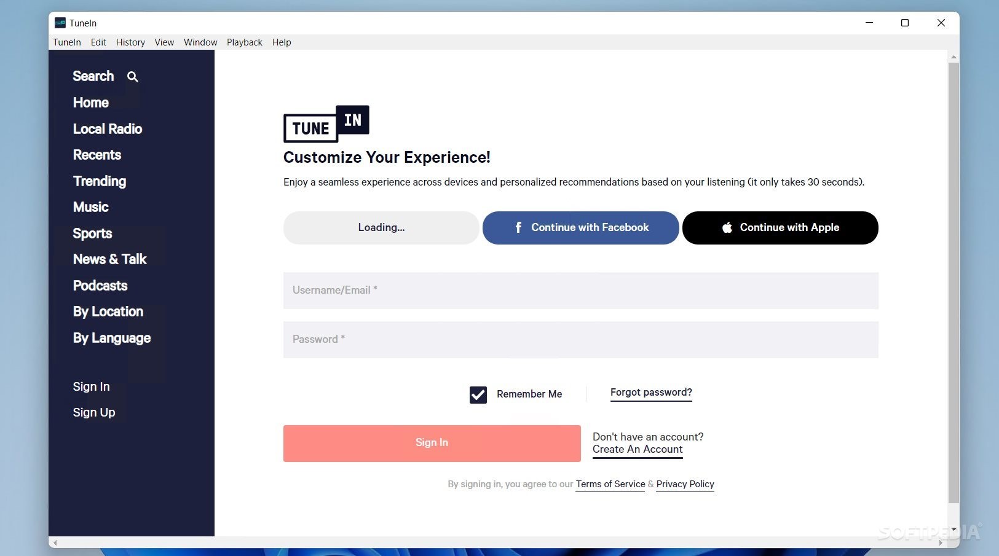Navigate to Home in the sidebar

click(90, 103)
